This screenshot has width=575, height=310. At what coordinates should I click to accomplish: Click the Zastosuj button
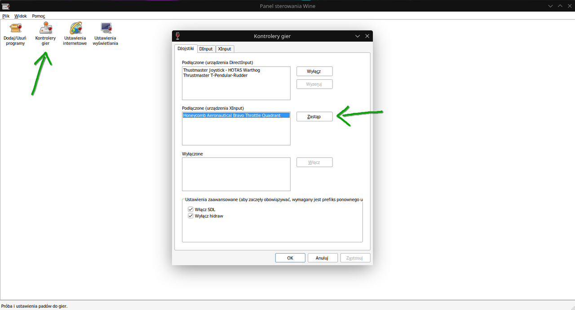[x=355, y=258]
